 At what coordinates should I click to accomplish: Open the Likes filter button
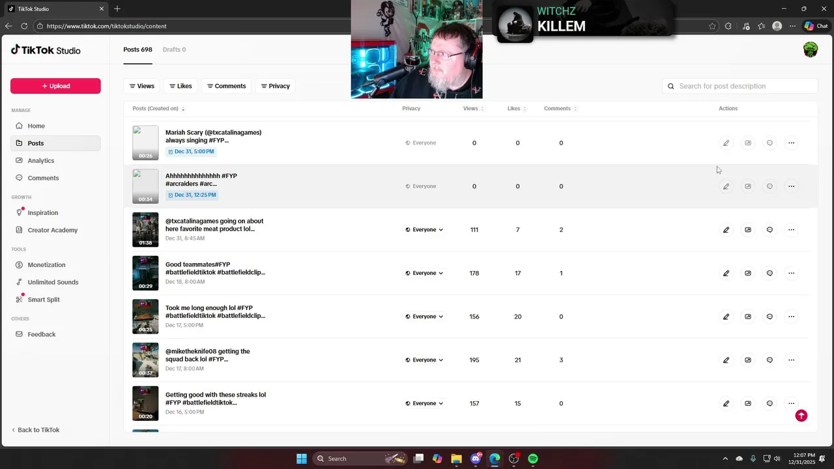coord(180,86)
